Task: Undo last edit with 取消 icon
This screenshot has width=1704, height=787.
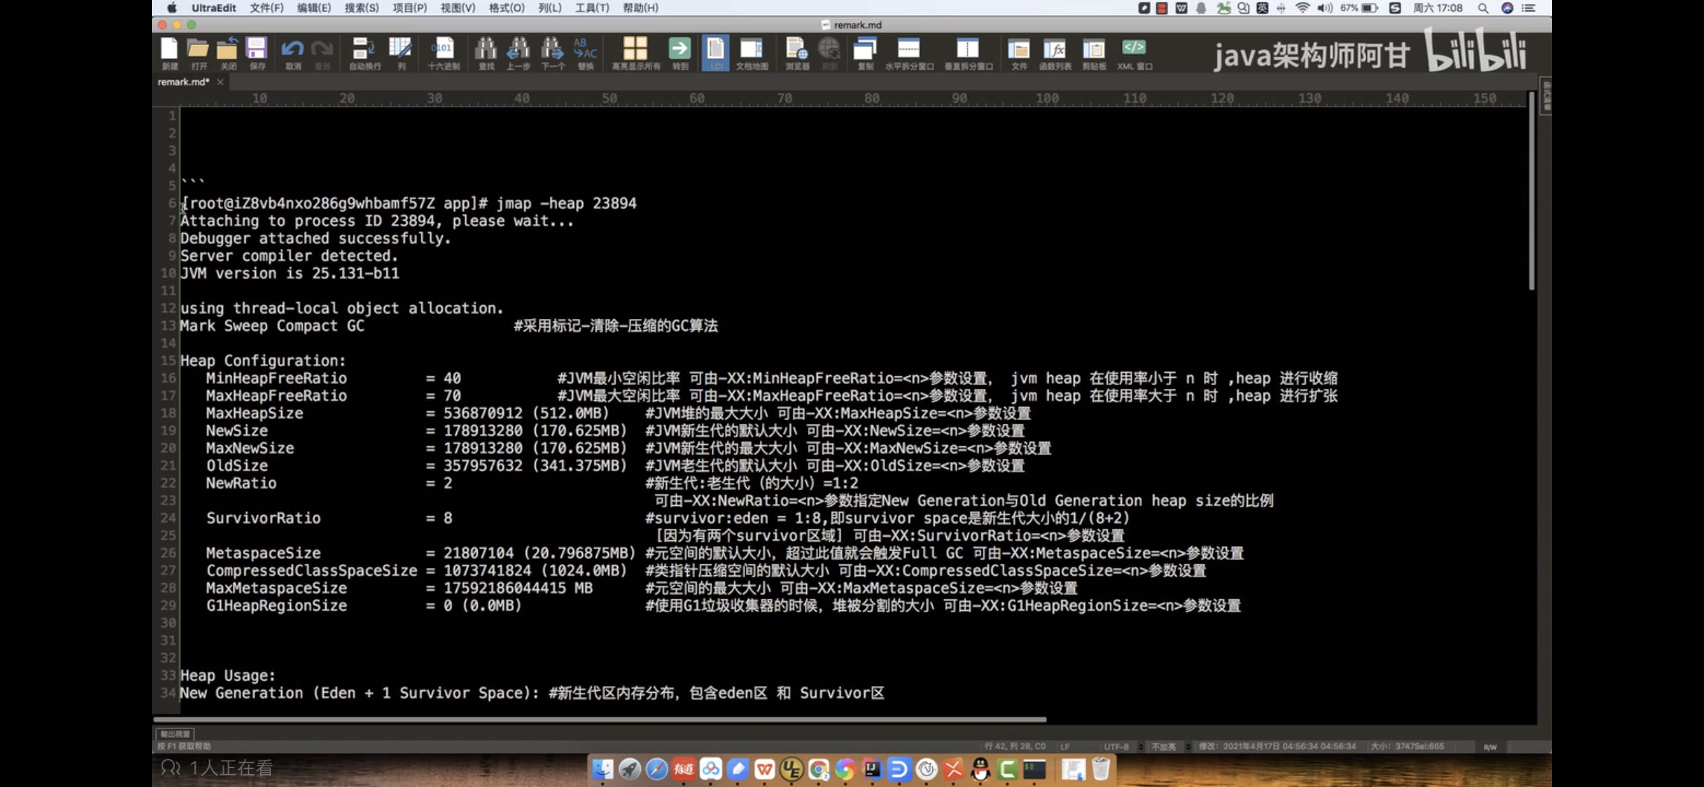Action: pos(293,53)
